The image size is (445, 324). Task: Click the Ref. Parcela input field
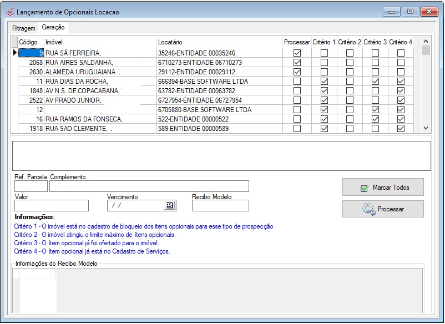pos(31,186)
